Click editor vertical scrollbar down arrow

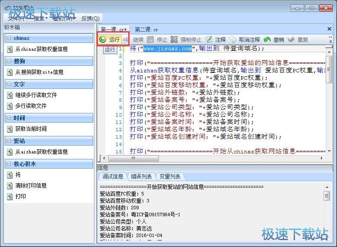329,151
